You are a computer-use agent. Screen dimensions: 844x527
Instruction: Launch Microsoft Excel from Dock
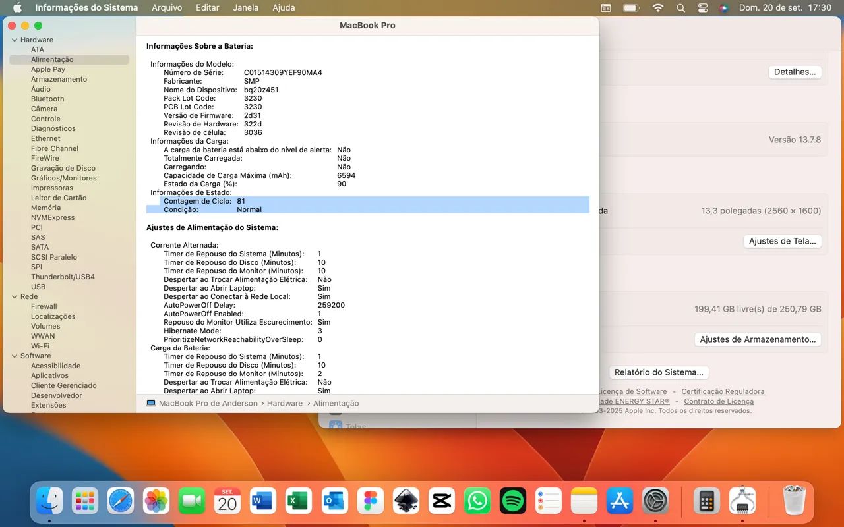(x=299, y=501)
